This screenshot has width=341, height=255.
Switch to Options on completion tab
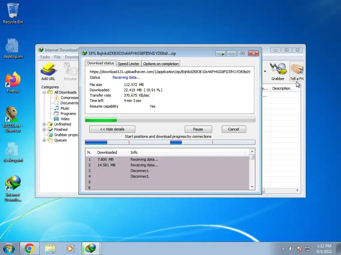[x=161, y=64]
